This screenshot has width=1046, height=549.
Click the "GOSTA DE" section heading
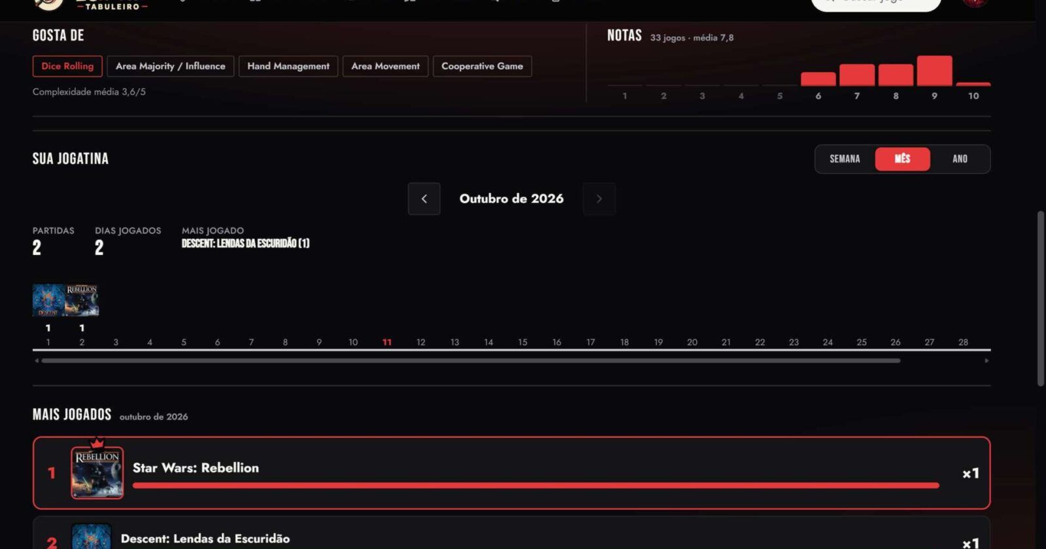(x=58, y=35)
